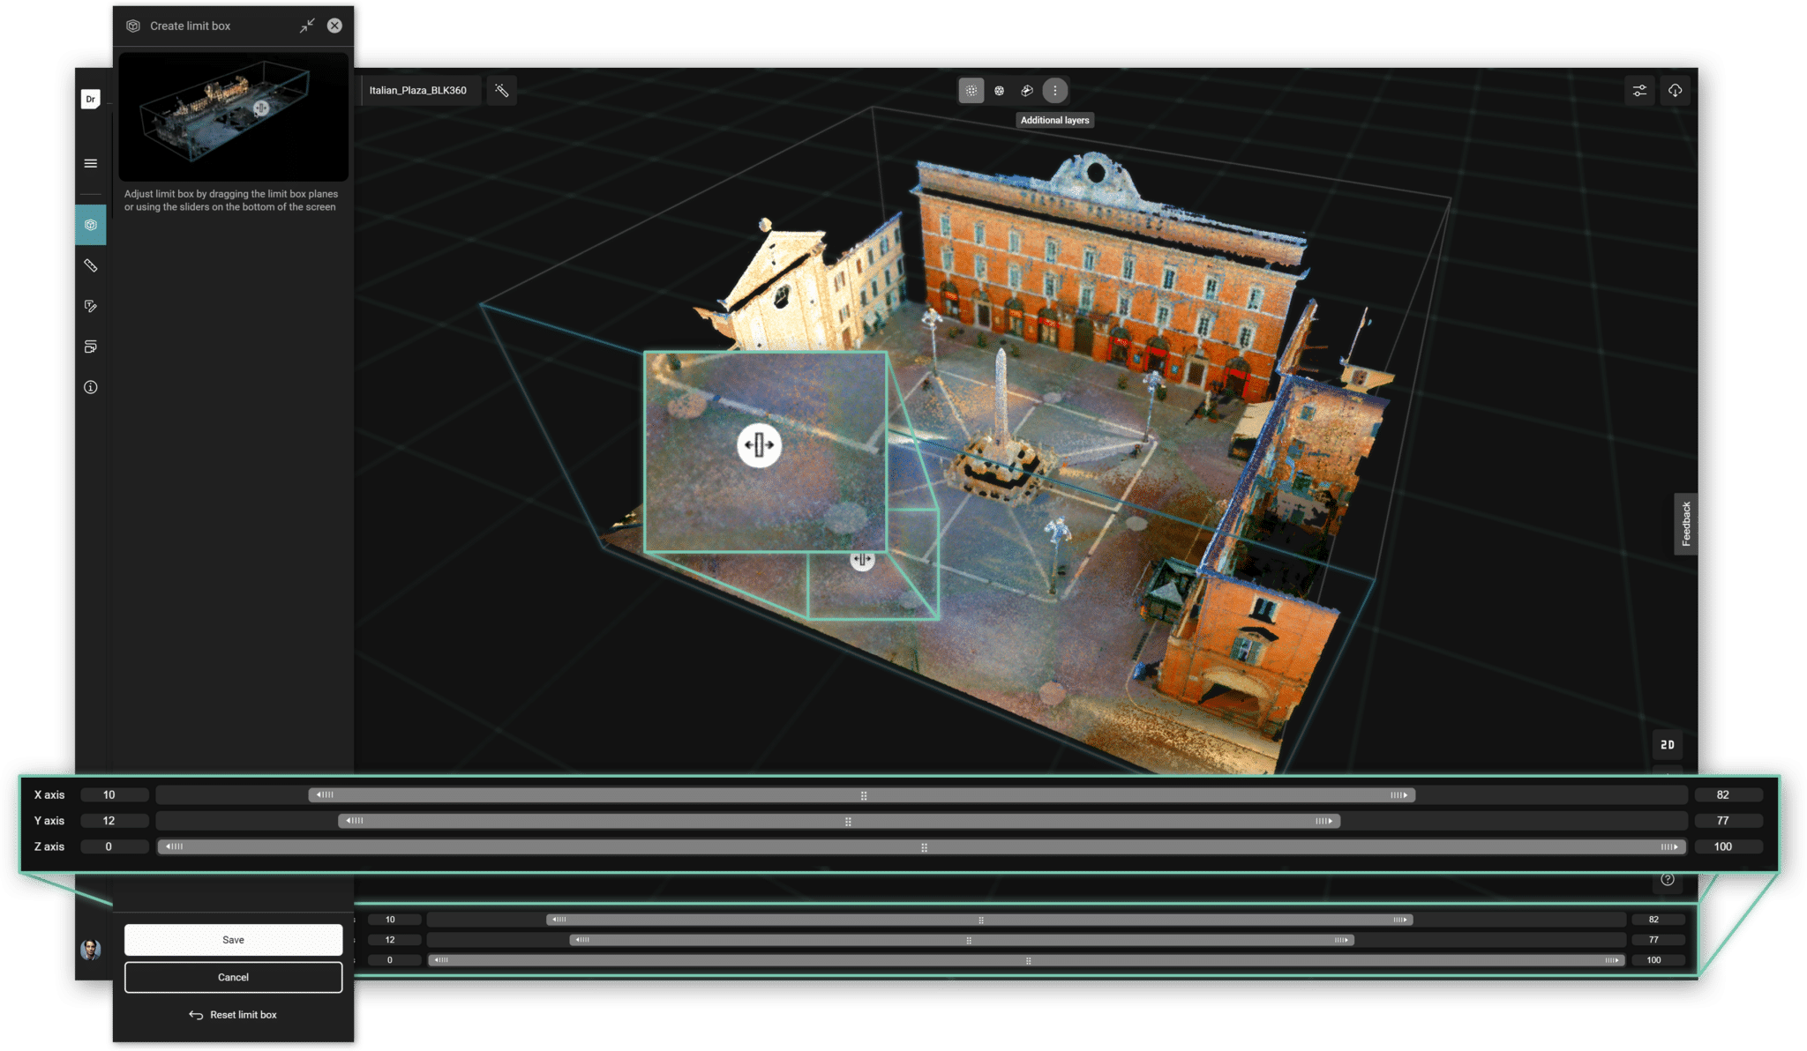This screenshot has width=1807, height=1051.
Task: Collapse the Create limit box panel
Action: click(306, 26)
